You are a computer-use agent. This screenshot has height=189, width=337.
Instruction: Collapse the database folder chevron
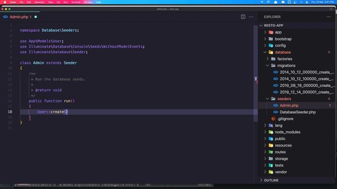(265, 52)
